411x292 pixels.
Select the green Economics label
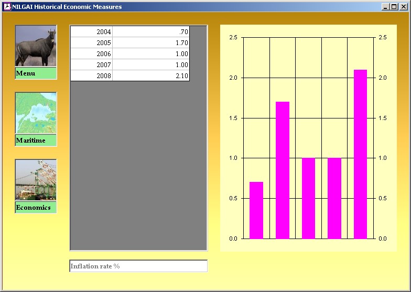pos(36,208)
